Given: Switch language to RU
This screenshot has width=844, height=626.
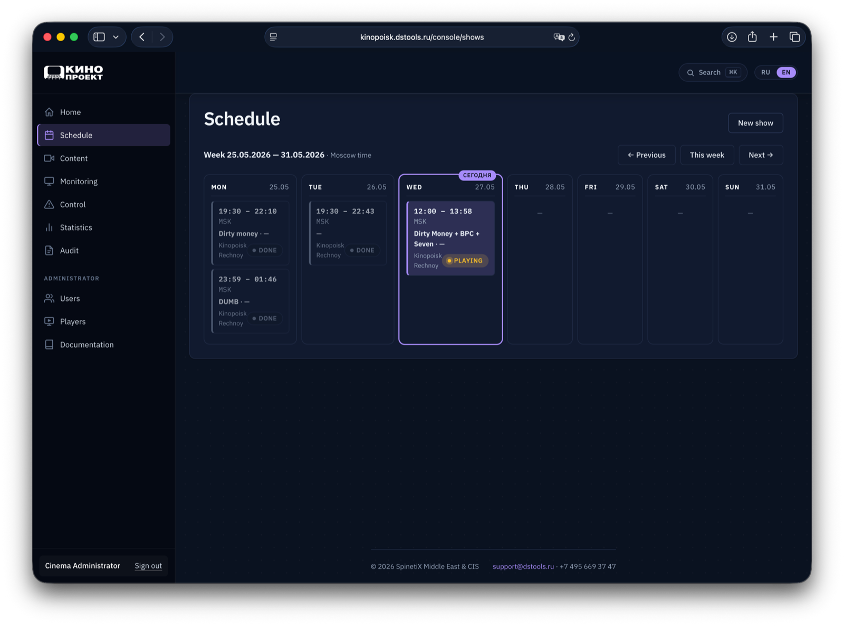Looking at the screenshot, I should (x=765, y=72).
